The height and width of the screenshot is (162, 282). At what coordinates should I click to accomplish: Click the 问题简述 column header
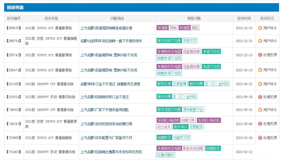coord(117,18)
